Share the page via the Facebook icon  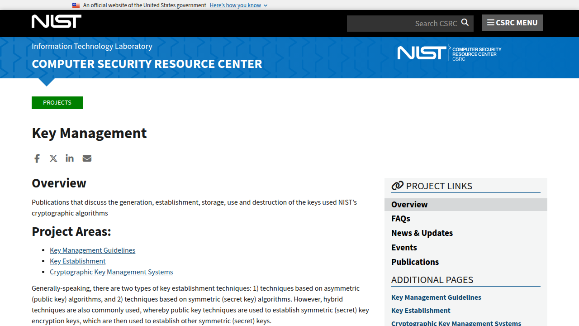37,158
